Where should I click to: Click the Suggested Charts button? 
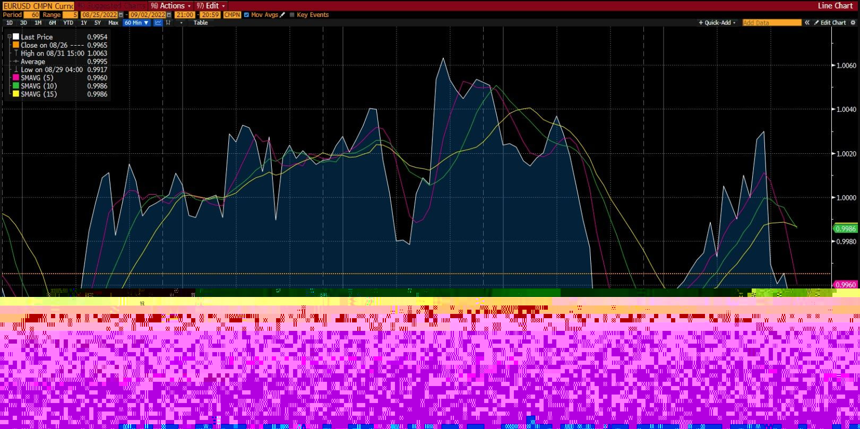click(x=111, y=6)
